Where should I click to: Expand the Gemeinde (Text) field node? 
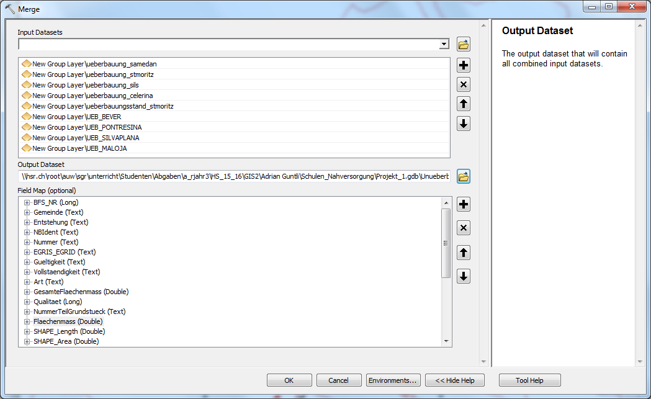point(27,212)
